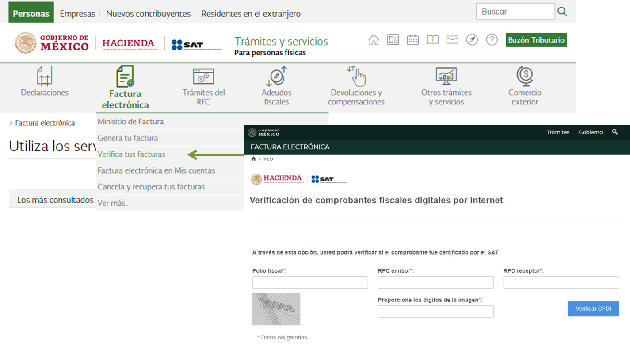Click the RFC emisor input field
630x351 pixels.
click(x=435, y=282)
